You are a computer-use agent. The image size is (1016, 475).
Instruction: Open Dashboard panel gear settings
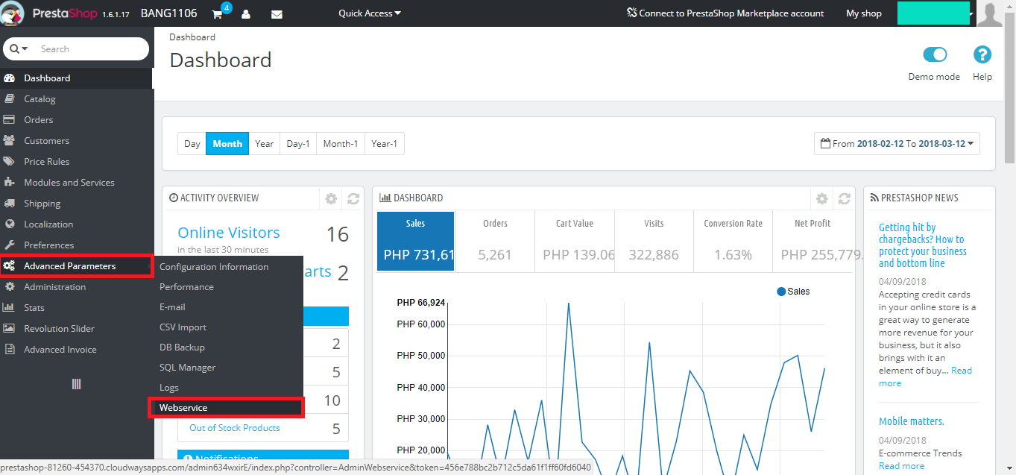(x=821, y=198)
